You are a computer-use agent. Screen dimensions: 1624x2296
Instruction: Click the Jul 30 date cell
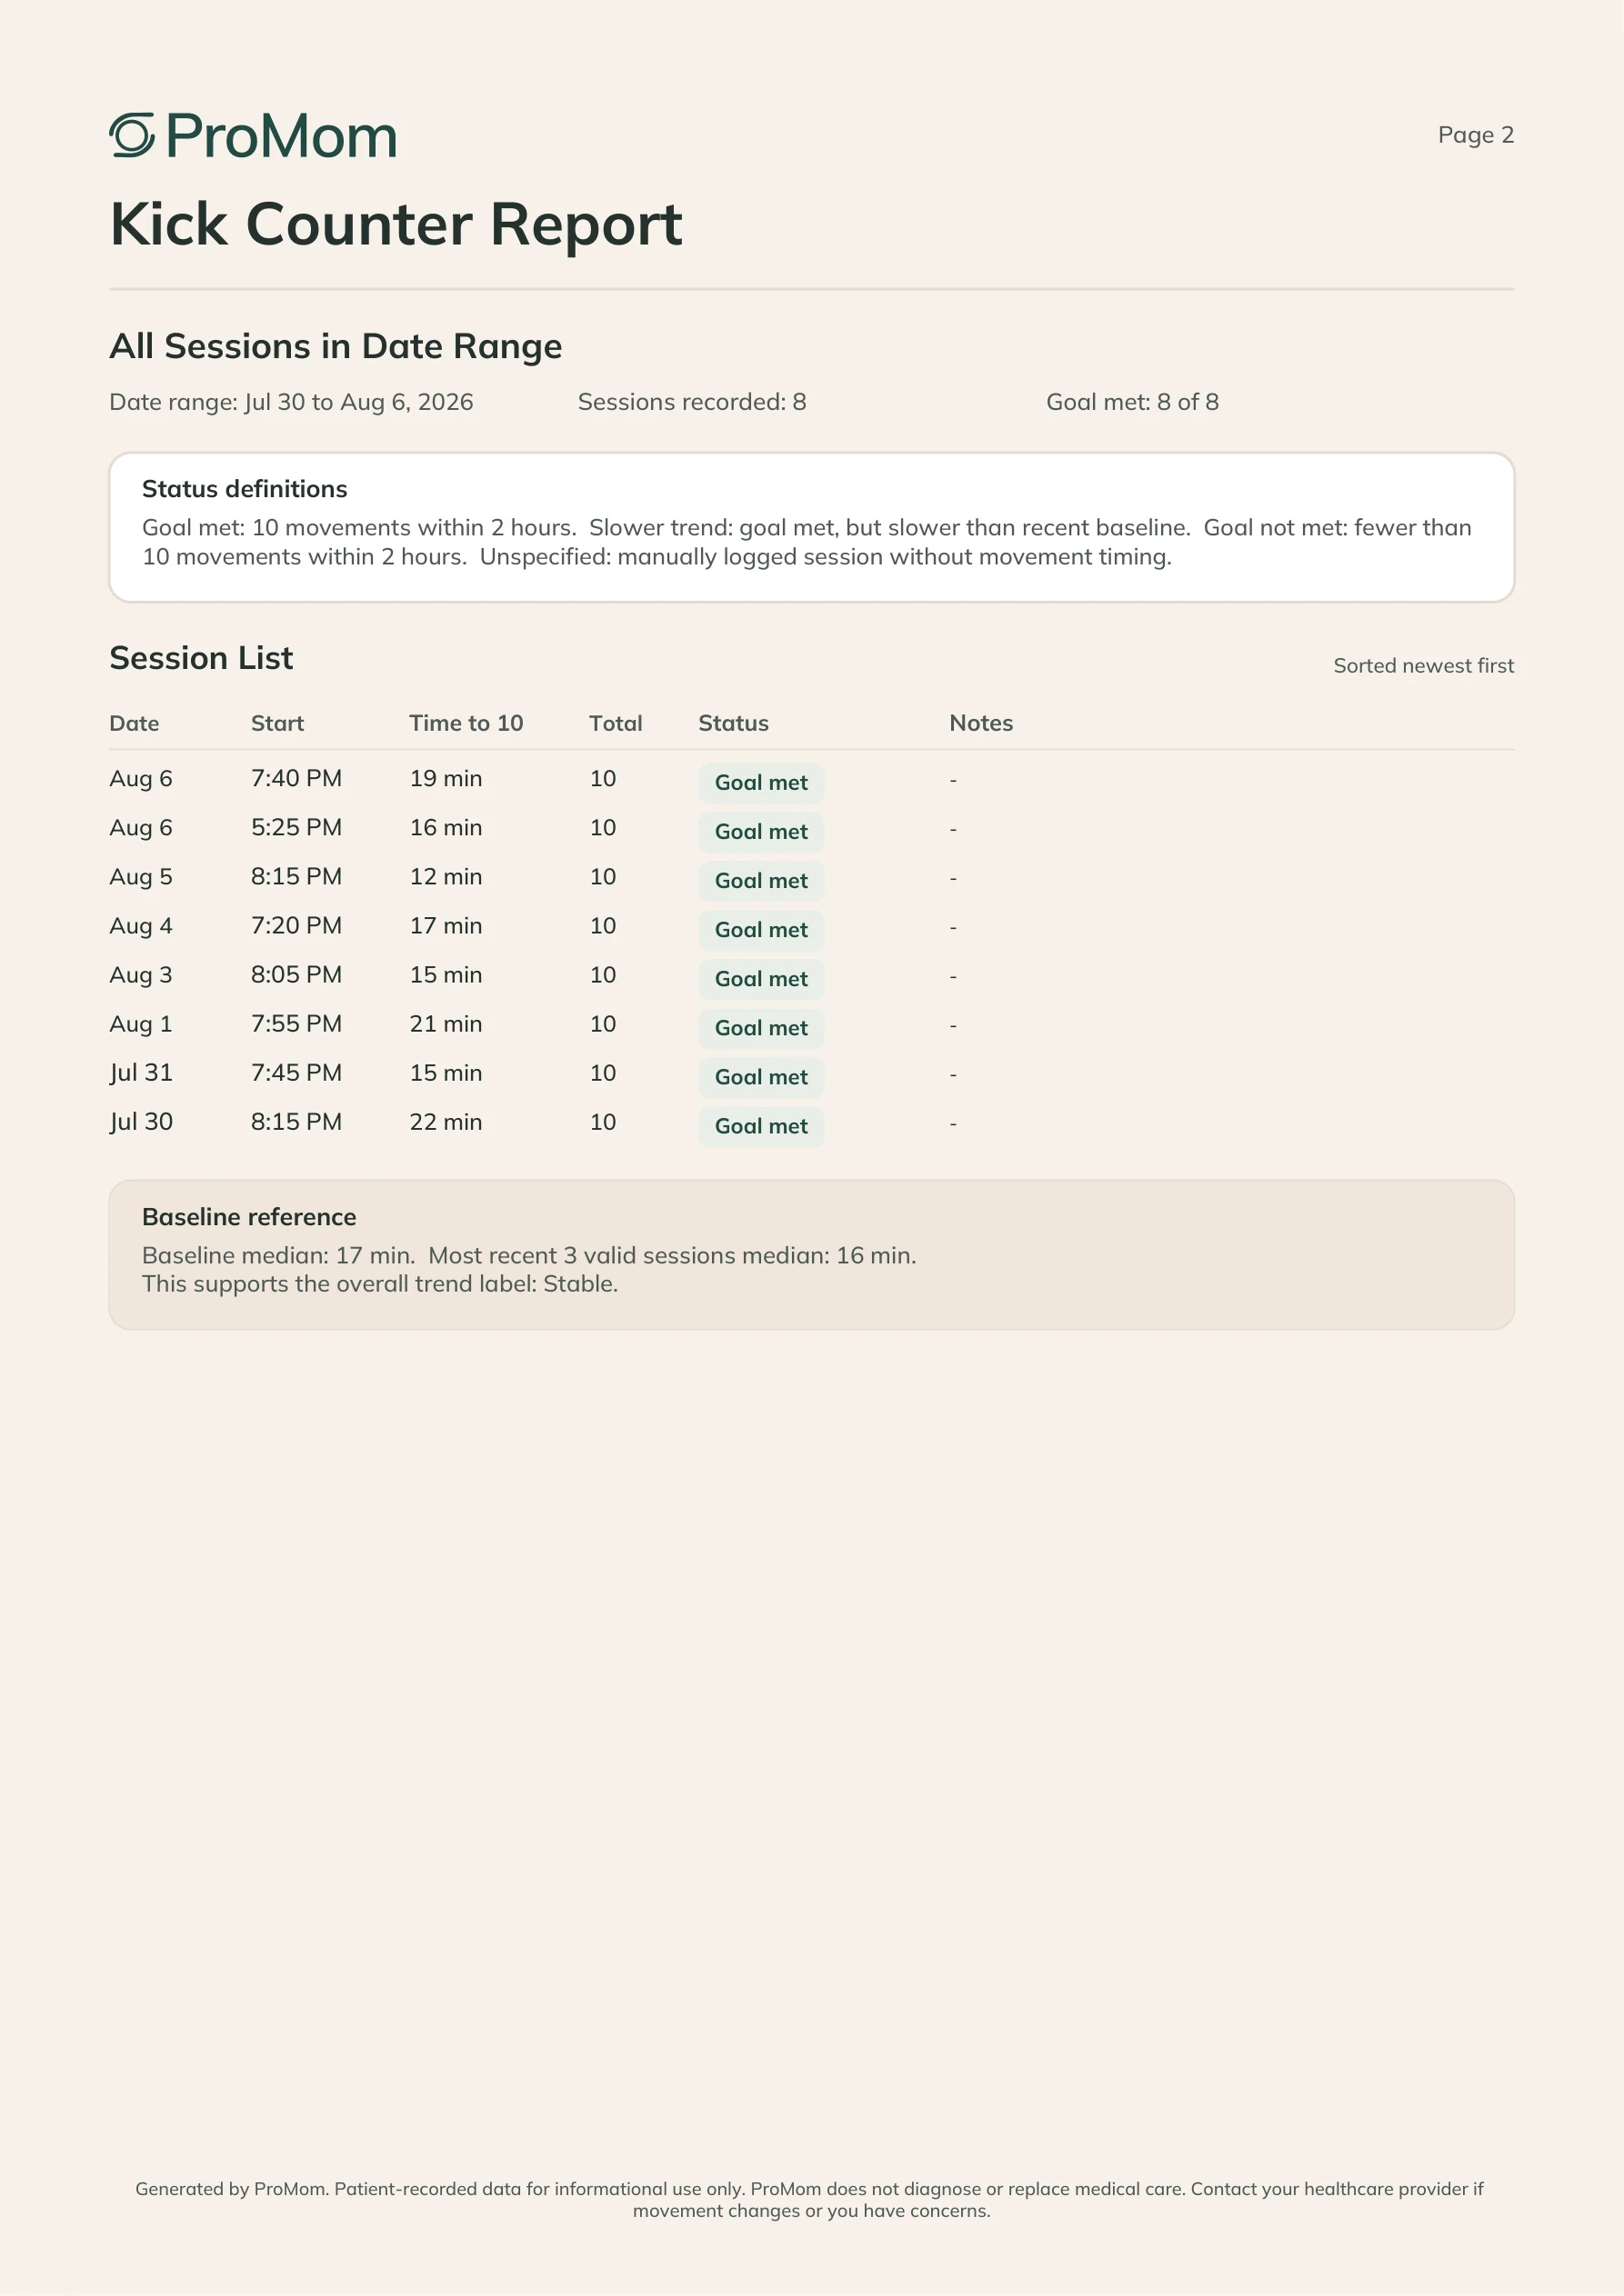141,1122
